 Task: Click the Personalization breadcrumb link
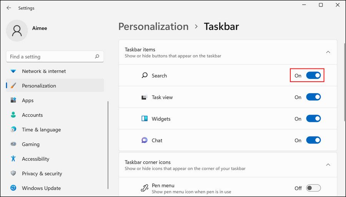(153, 27)
